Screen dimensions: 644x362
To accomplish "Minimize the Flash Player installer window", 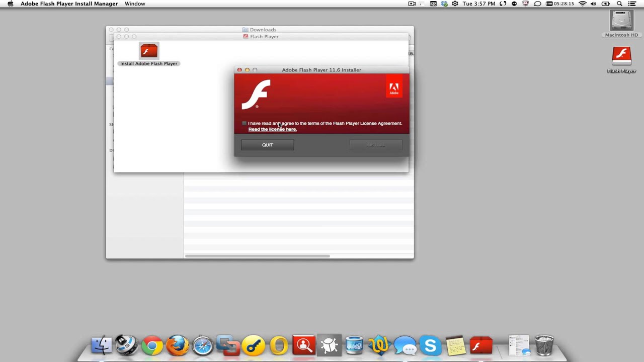I will click(247, 70).
